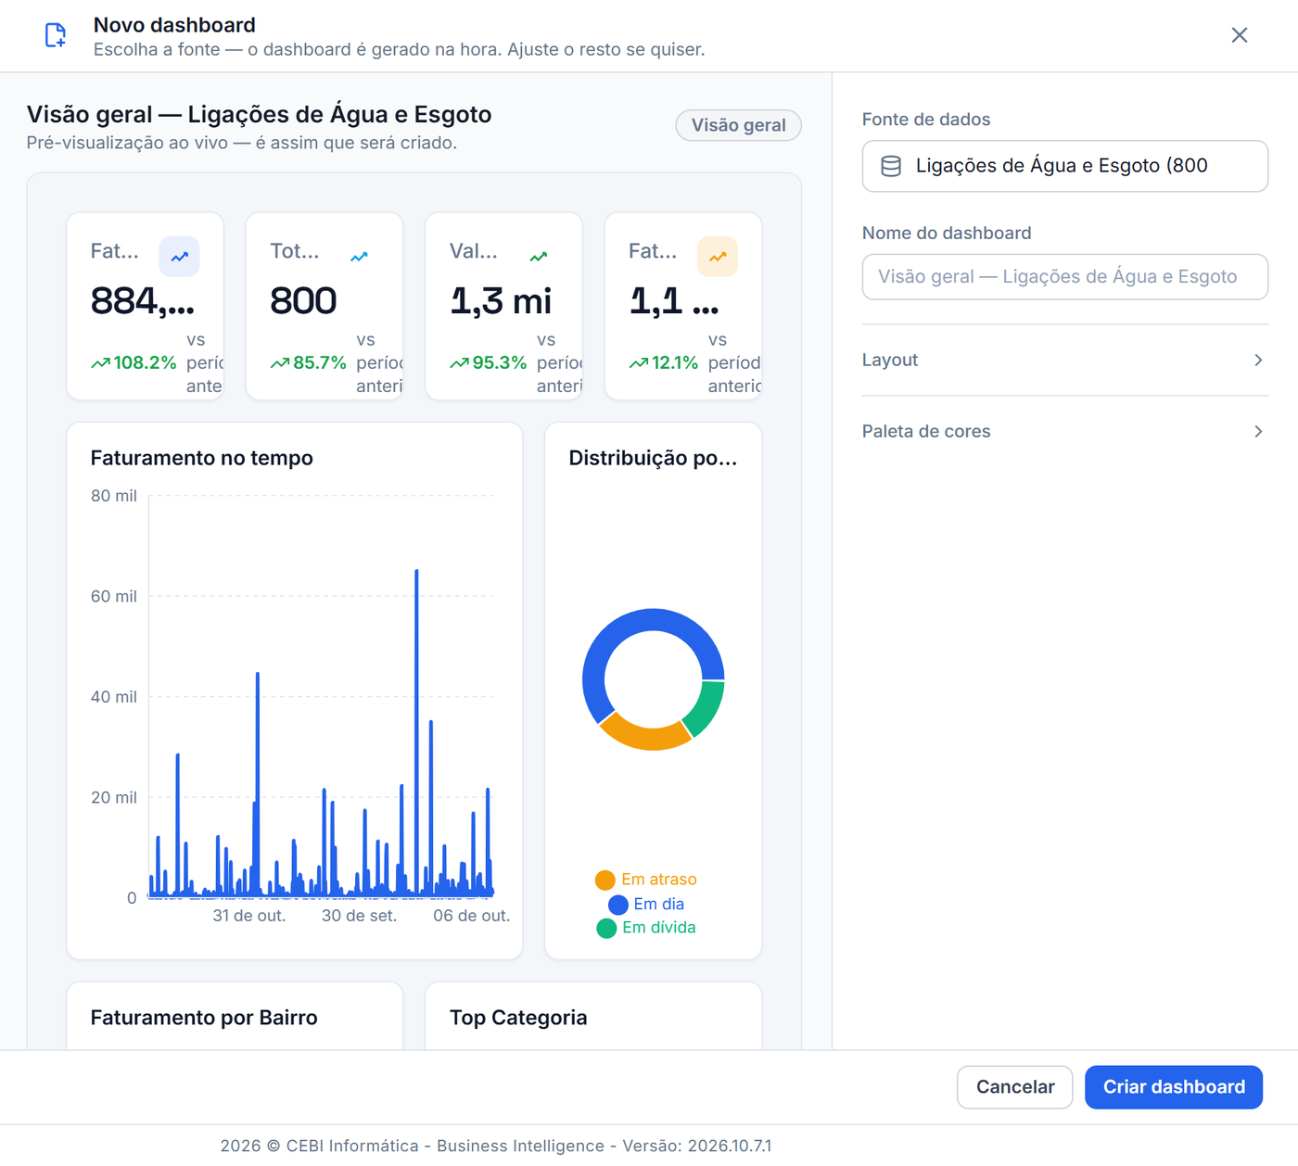Click the Em dia blue legend dot
The image size is (1298, 1166).
pyautogui.click(x=618, y=905)
